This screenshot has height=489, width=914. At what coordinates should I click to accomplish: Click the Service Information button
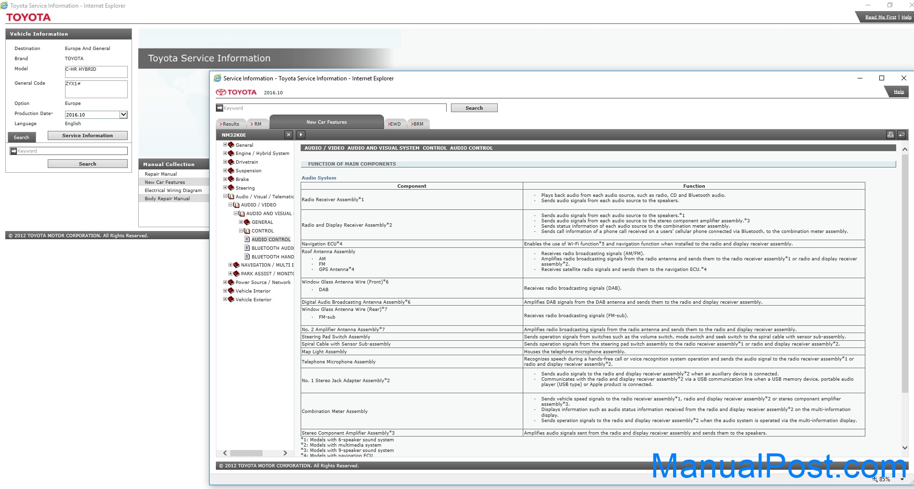point(88,136)
